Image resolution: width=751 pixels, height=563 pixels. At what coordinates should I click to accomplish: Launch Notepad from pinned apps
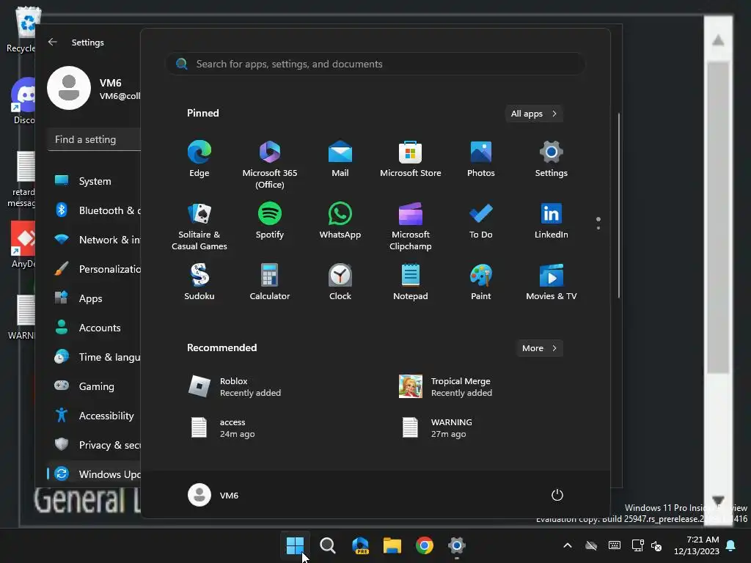tap(411, 282)
